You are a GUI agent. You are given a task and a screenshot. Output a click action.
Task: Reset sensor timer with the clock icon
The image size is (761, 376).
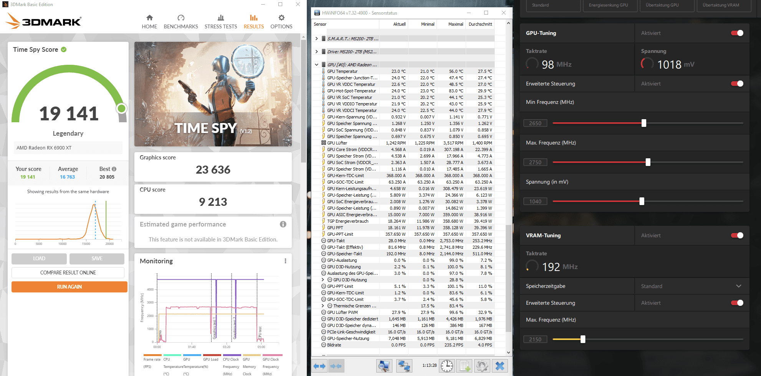coord(447,366)
